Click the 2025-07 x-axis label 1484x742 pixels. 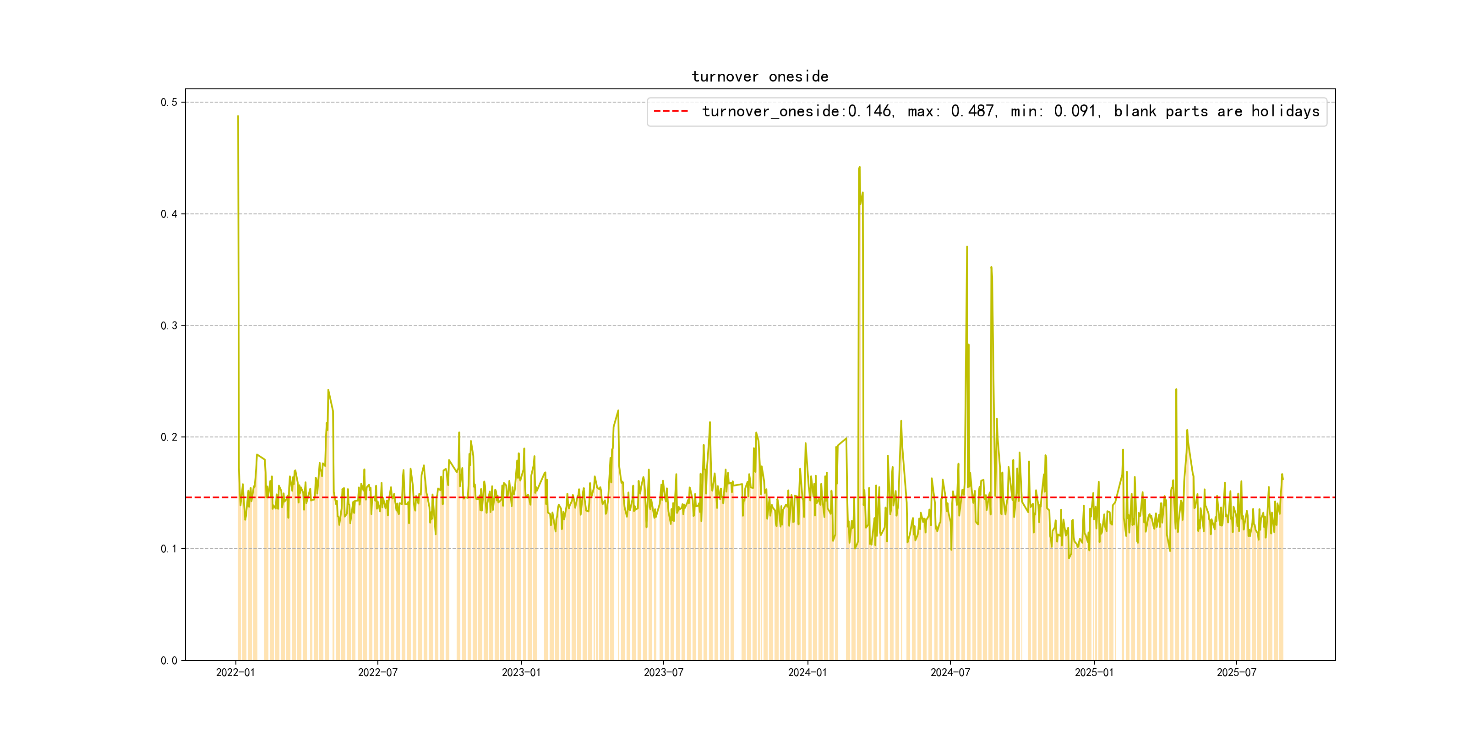tap(1236, 672)
